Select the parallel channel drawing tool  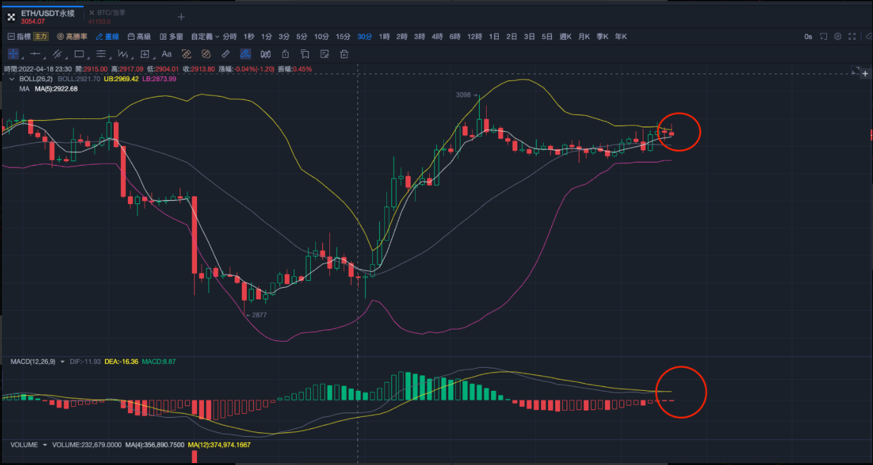(x=57, y=54)
